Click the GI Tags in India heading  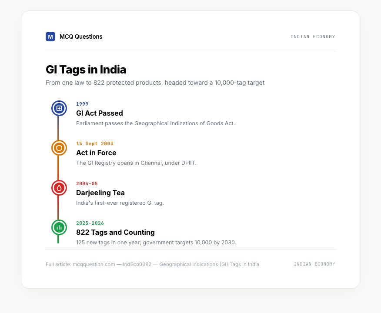pyautogui.click(x=86, y=70)
